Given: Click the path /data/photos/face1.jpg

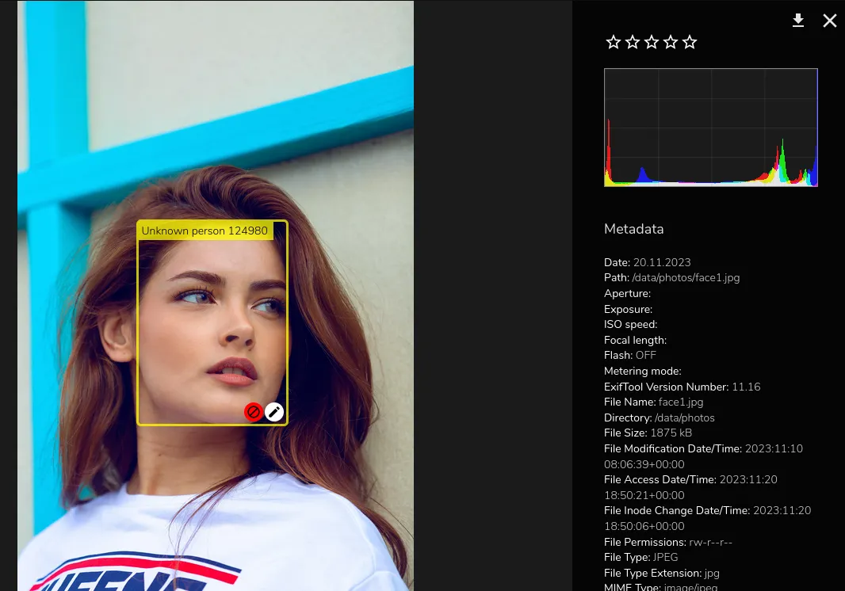Looking at the screenshot, I should click(x=686, y=278).
